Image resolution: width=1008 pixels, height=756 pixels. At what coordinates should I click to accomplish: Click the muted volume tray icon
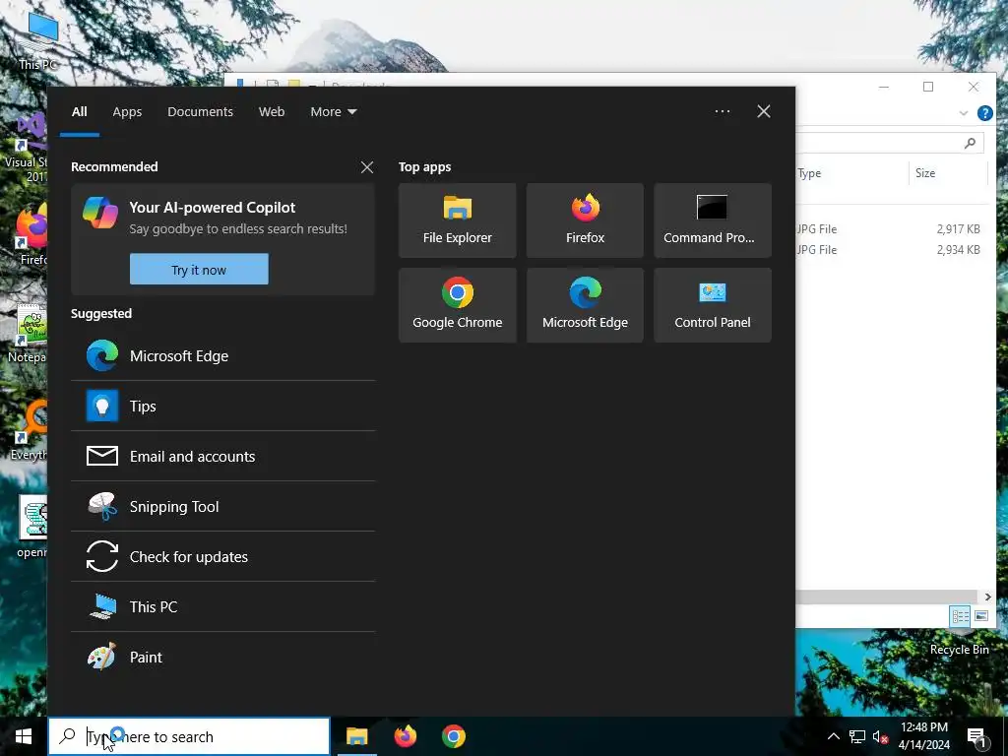coord(880,737)
